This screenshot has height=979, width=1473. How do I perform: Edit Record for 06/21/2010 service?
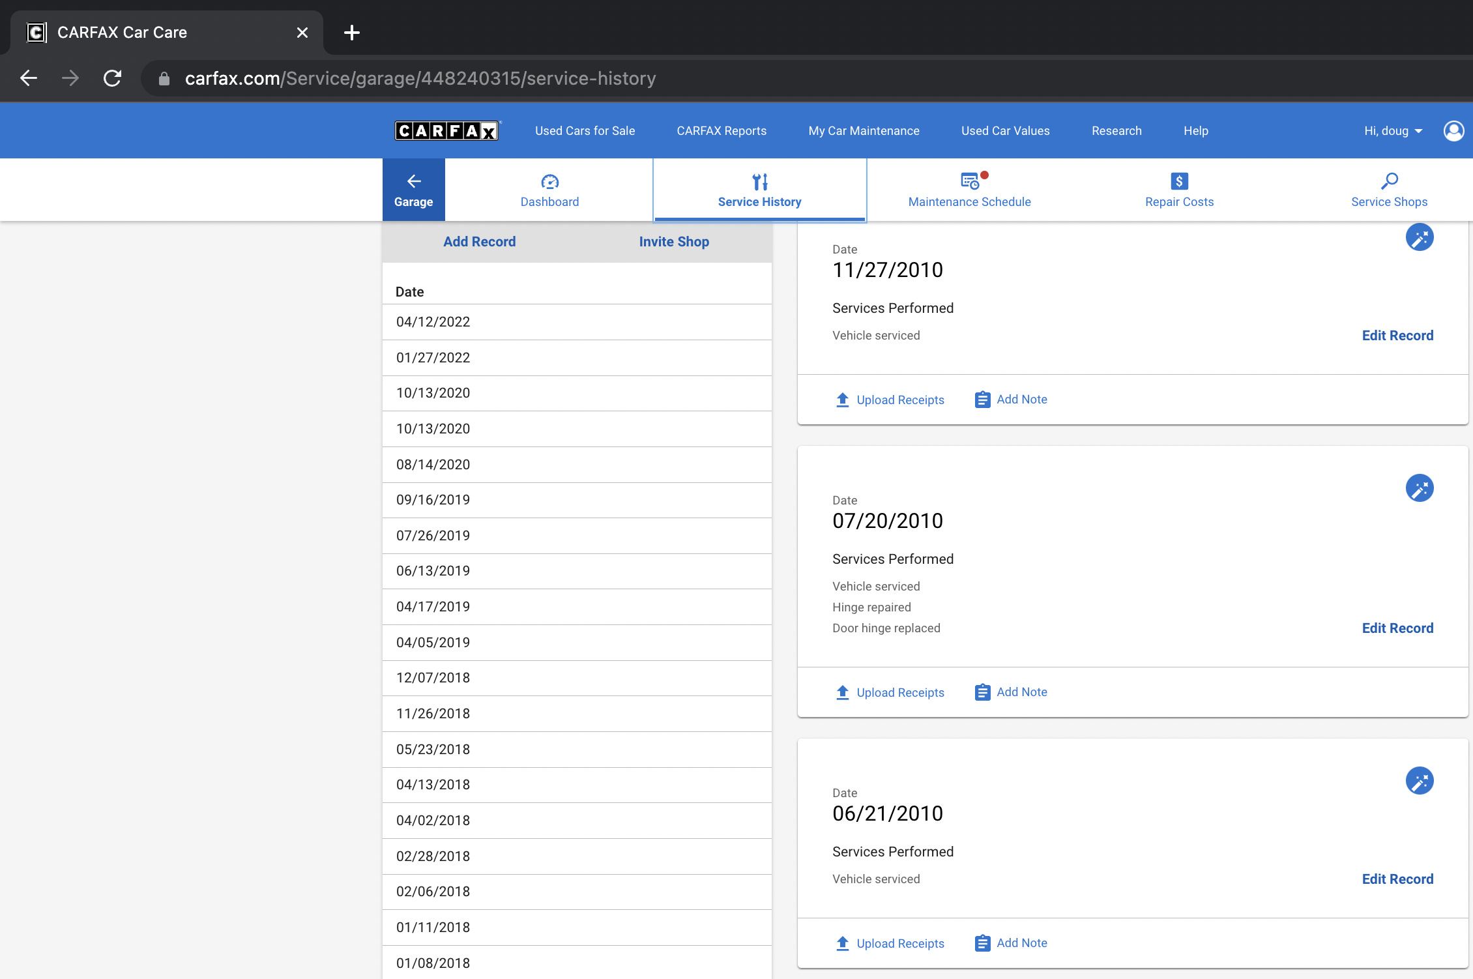tap(1397, 879)
